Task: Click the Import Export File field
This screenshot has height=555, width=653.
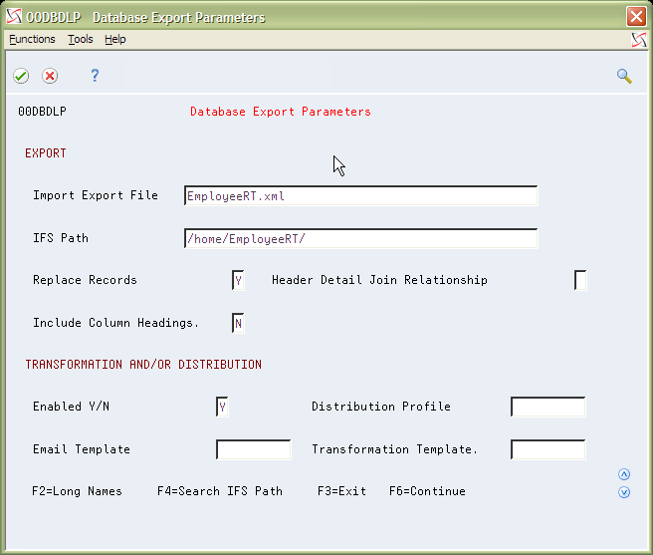Action: [x=360, y=195]
